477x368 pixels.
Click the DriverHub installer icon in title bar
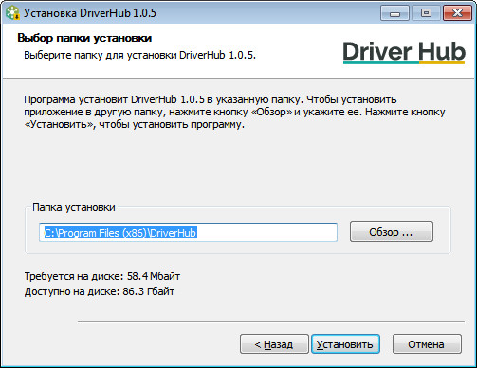[x=12, y=13]
